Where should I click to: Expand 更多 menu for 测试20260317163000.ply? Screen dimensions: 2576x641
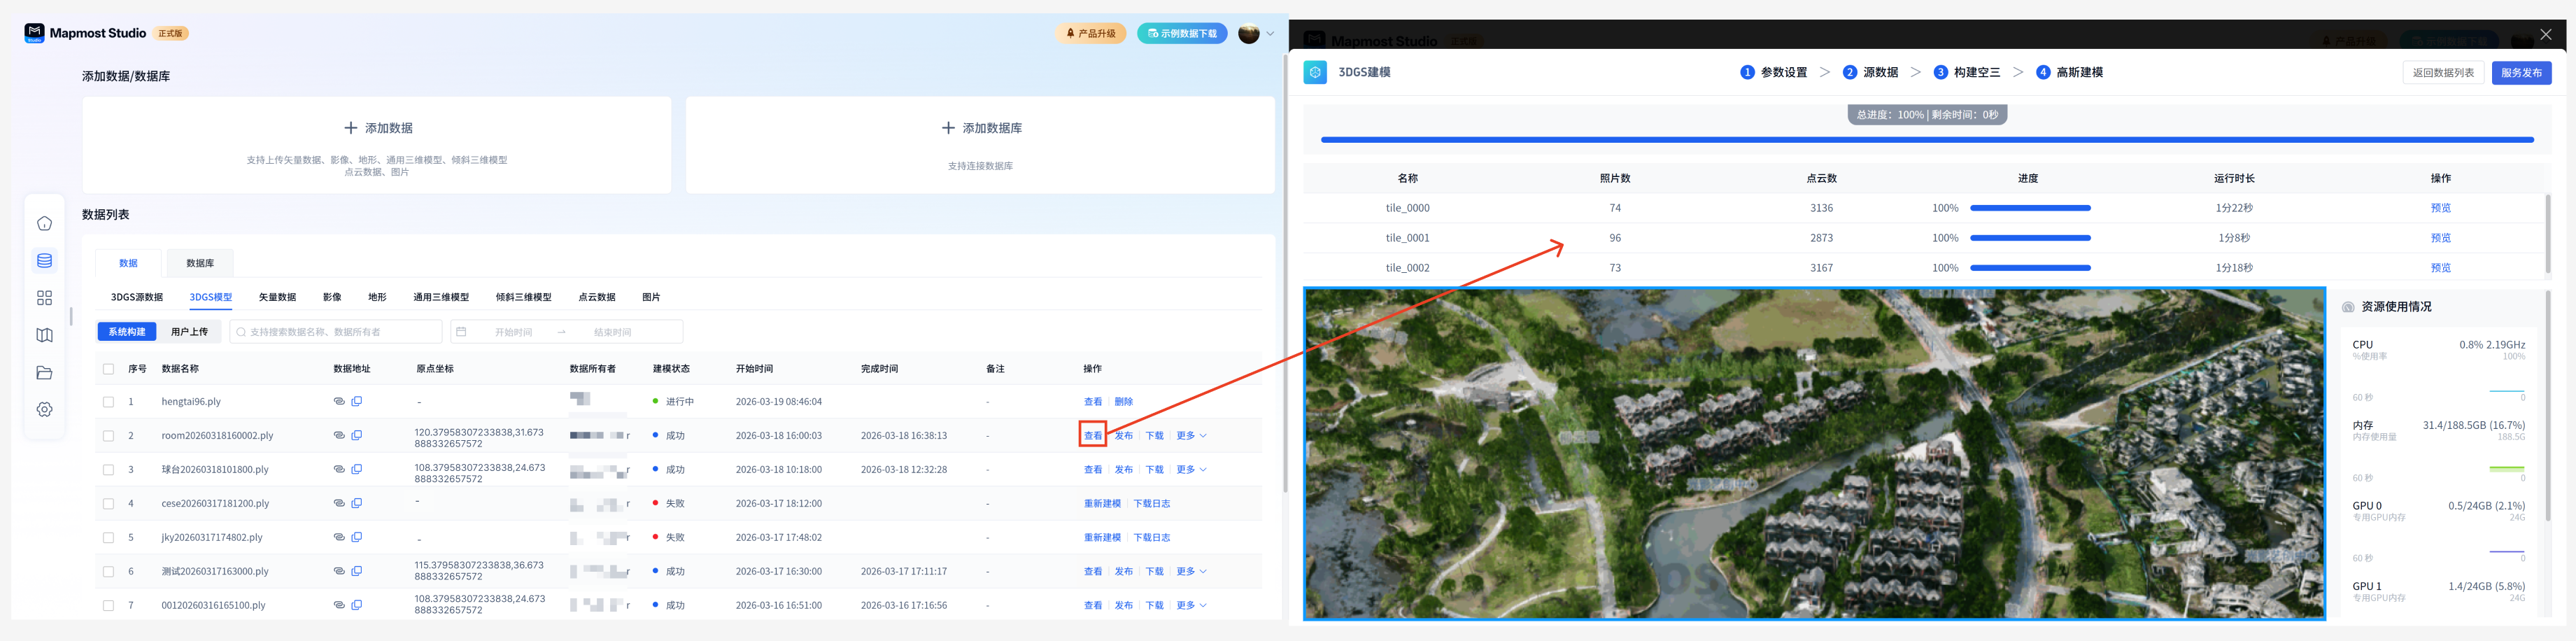(1191, 572)
